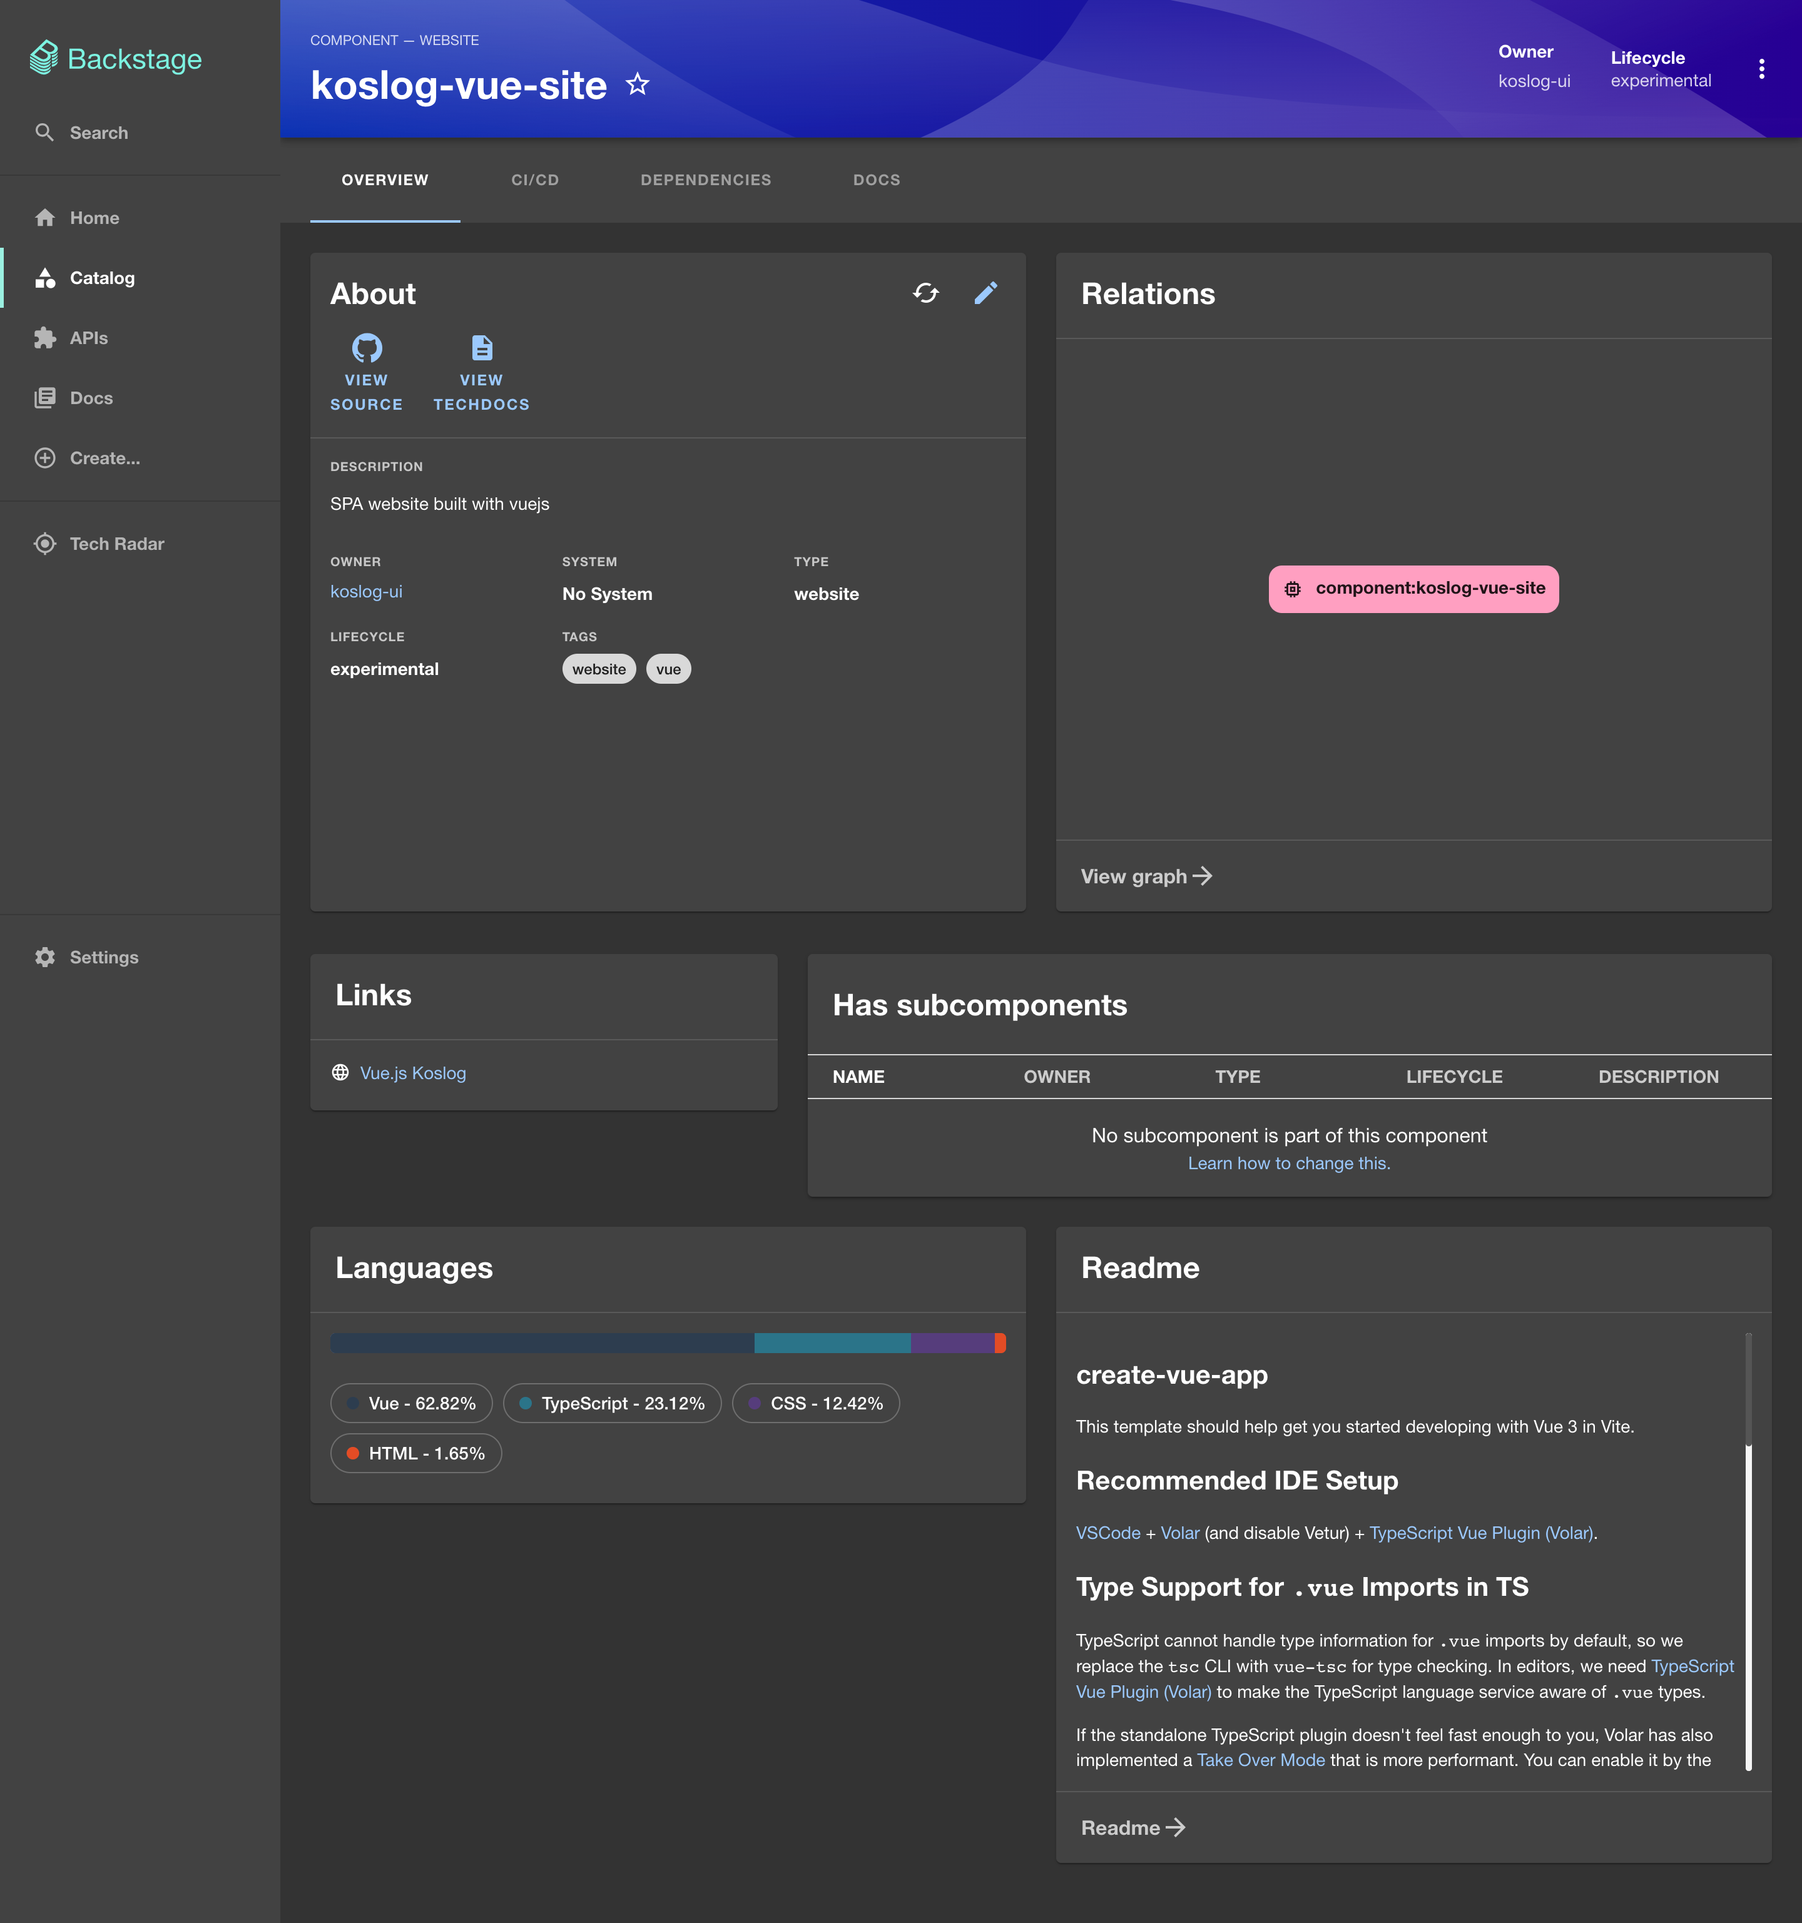Click the vue tag chip
The width and height of the screenshot is (1802, 1923).
click(x=668, y=669)
